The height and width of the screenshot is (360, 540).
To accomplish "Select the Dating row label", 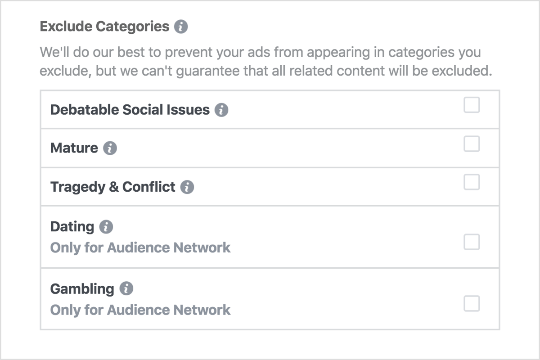I will pyautogui.click(x=72, y=227).
